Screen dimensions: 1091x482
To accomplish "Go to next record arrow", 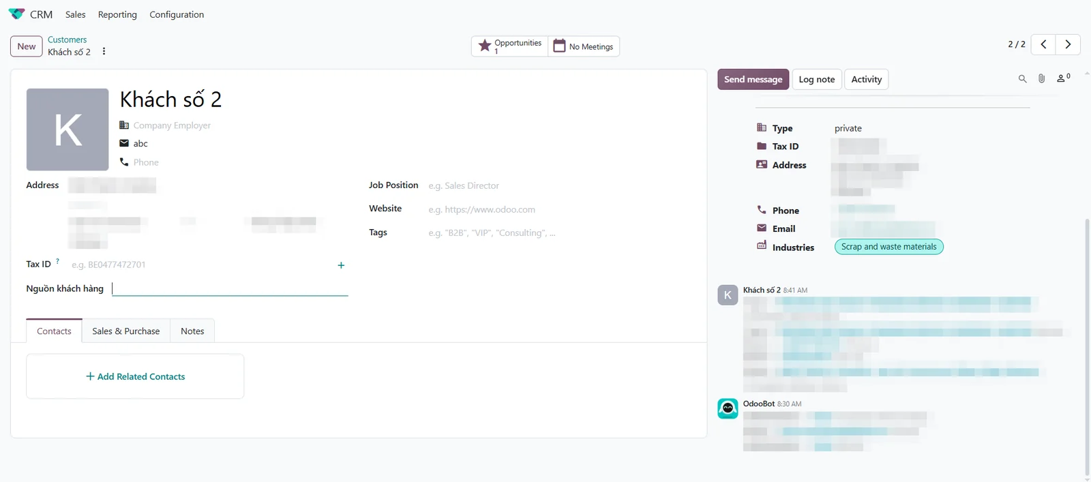I will tap(1068, 44).
